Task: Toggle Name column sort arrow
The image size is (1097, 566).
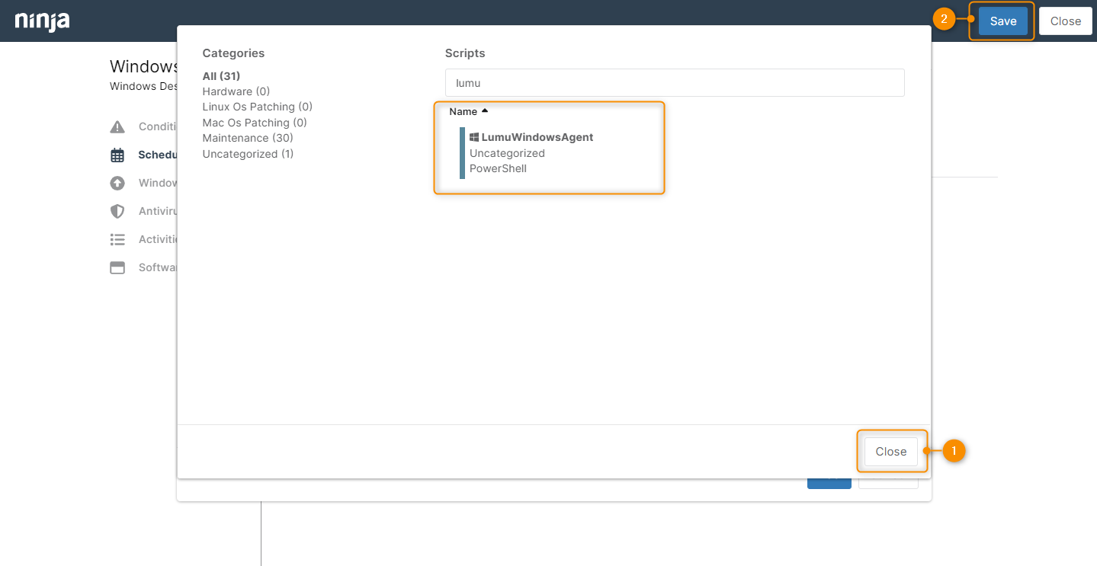Action: (485, 111)
